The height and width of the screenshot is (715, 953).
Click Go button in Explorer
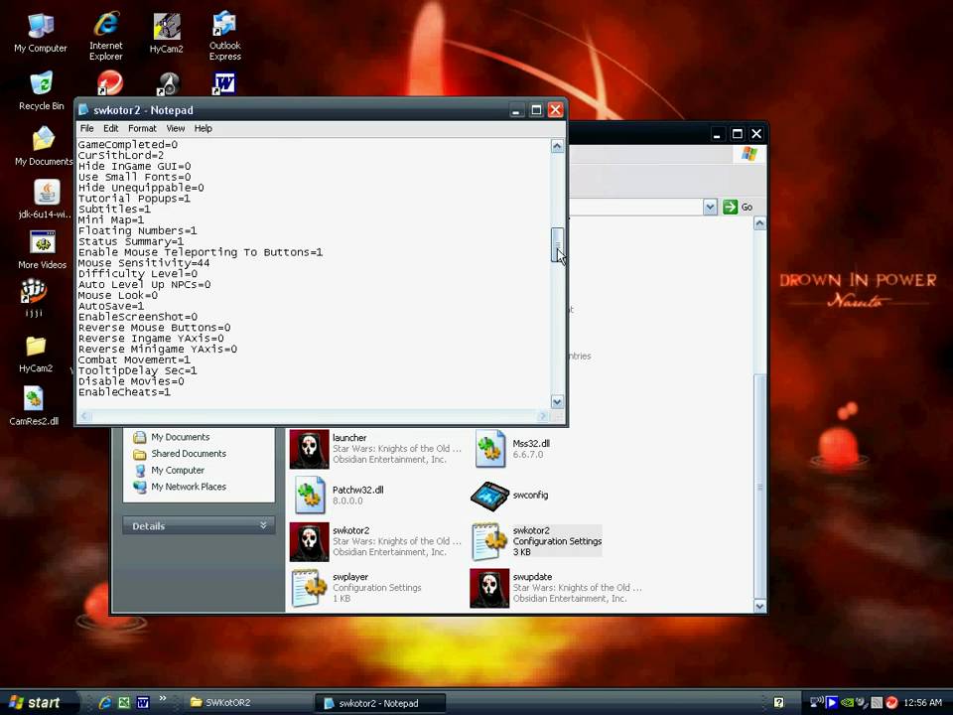[x=739, y=207]
